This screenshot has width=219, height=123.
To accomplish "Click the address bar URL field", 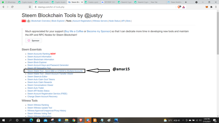I will pos(105,7).
